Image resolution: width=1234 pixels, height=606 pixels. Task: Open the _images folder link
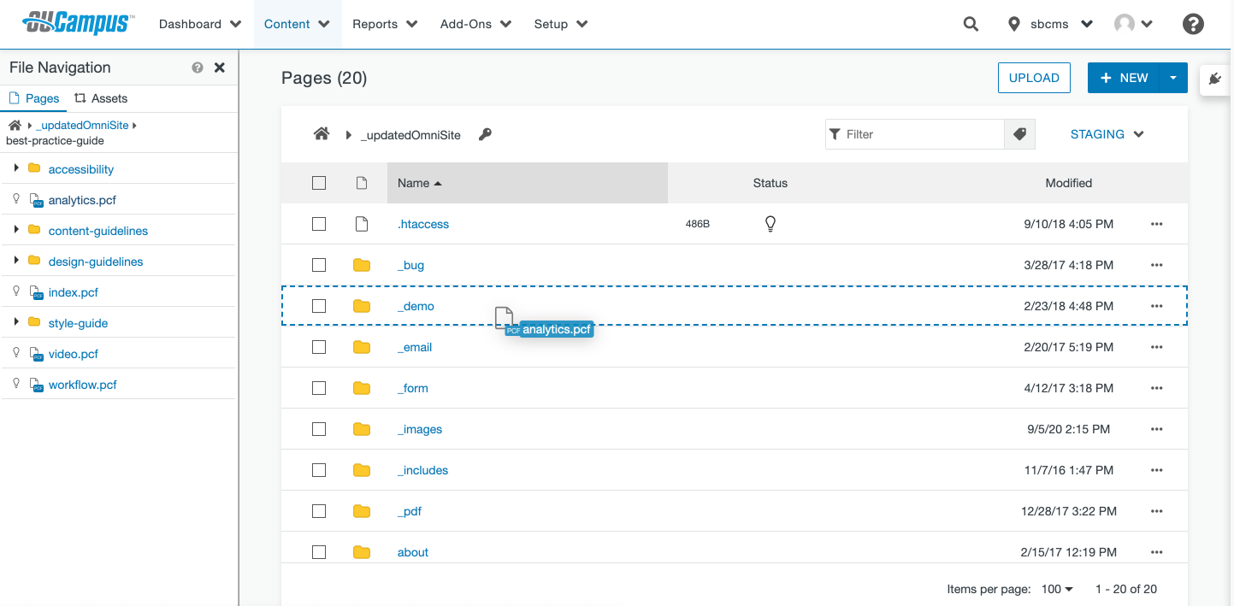click(x=420, y=429)
